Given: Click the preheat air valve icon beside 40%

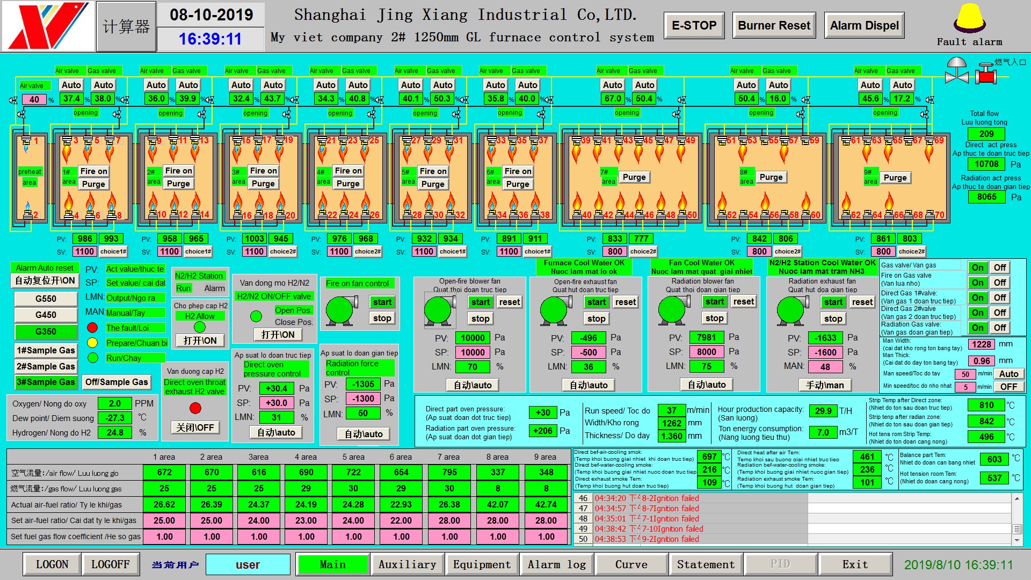Looking at the screenshot, I should point(13,100).
